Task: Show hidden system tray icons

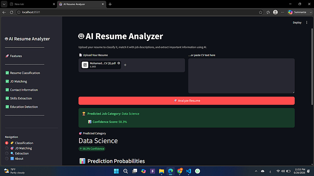Action: pyautogui.click(x=256, y=171)
